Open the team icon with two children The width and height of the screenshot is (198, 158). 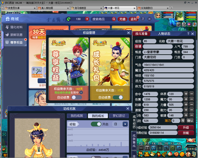click(141, 154)
